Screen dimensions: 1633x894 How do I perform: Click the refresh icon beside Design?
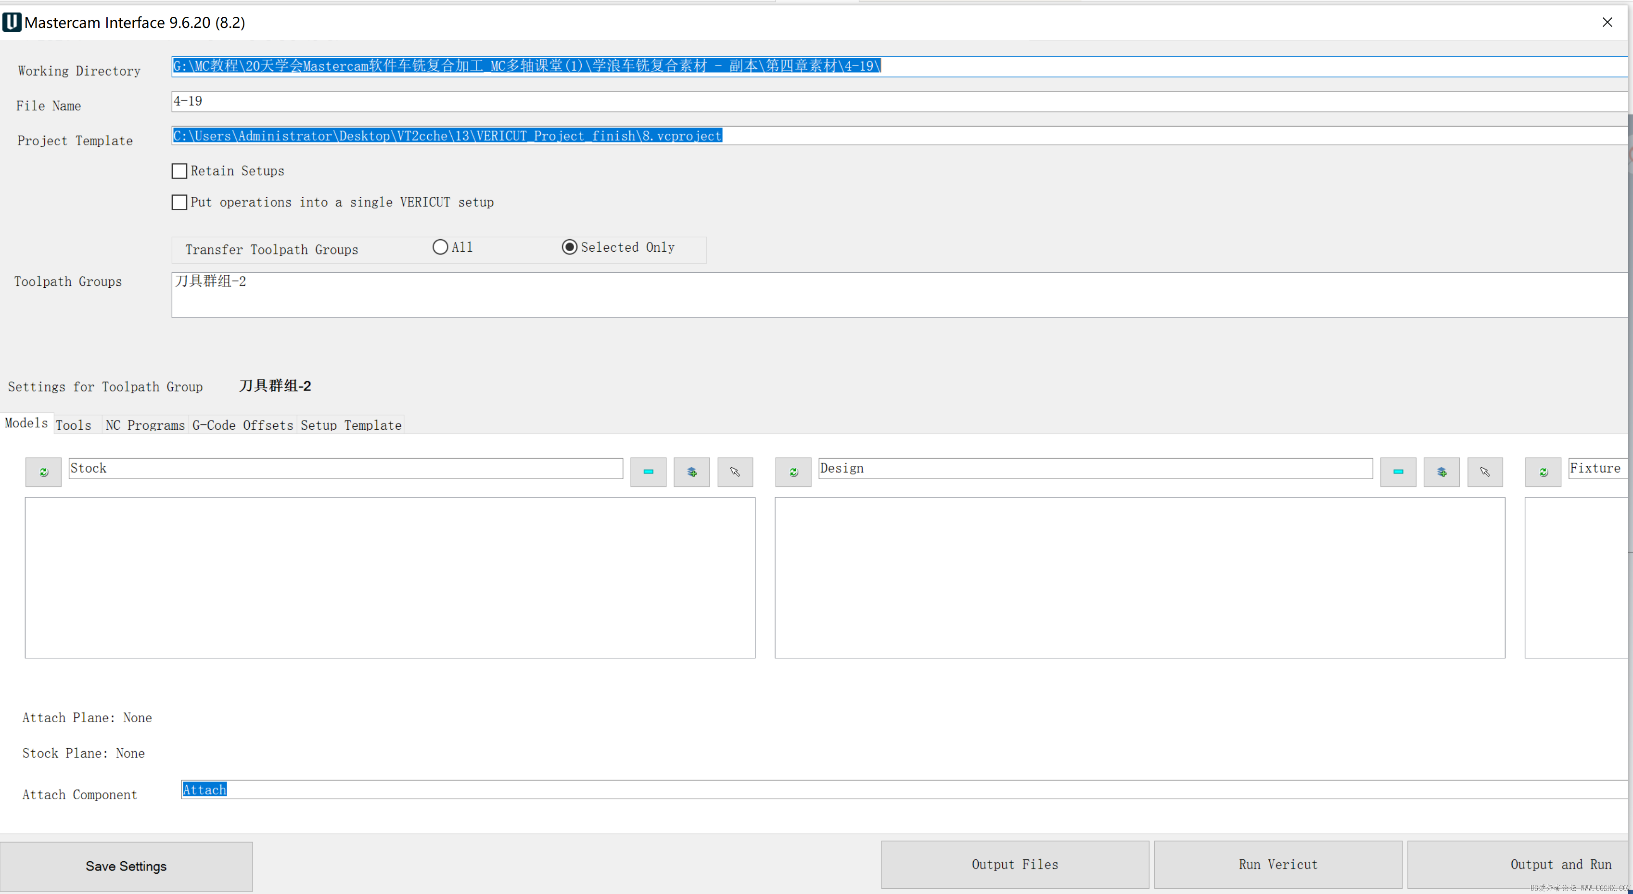tap(793, 472)
